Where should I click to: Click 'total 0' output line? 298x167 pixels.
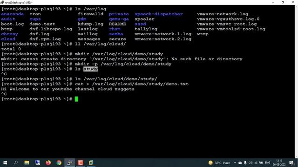(11, 49)
